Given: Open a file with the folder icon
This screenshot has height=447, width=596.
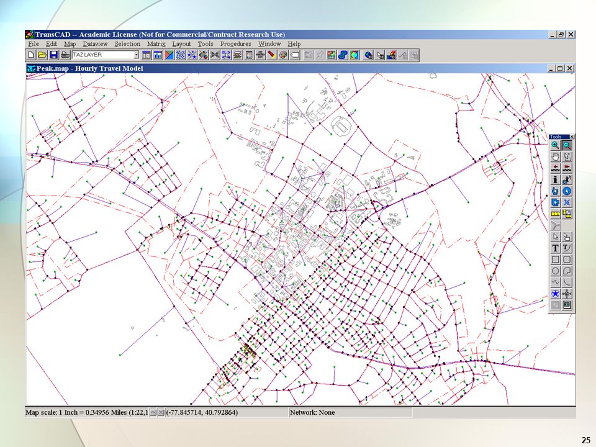Looking at the screenshot, I should (42, 55).
